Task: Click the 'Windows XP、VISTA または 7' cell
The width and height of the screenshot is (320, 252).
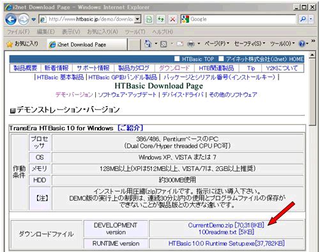Action: click(178, 157)
